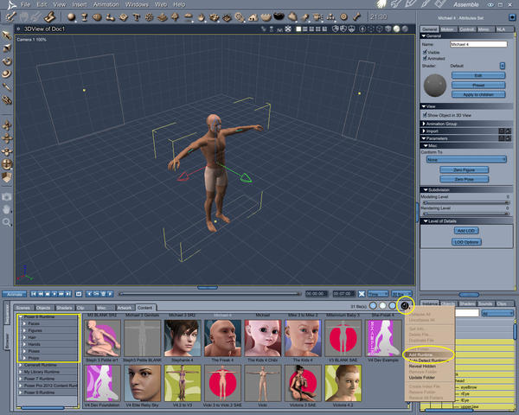
Task: Toggle the Animated checkbox
Action: (x=425, y=58)
